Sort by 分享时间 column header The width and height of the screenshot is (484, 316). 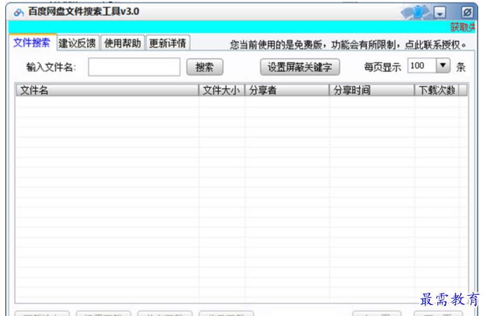(372, 90)
